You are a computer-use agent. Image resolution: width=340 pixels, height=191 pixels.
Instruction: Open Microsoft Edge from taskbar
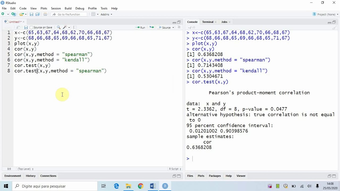point(116,186)
